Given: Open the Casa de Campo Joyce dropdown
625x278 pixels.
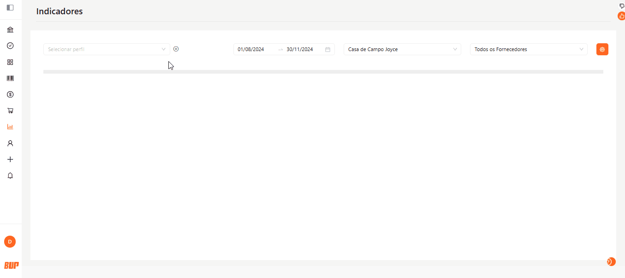Looking at the screenshot, I should 402,49.
